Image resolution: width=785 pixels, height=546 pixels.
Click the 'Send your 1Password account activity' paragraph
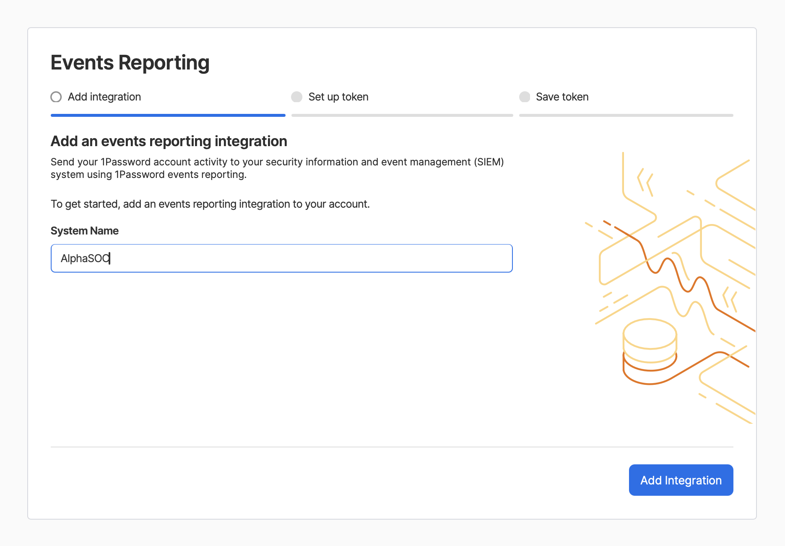click(x=277, y=168)
